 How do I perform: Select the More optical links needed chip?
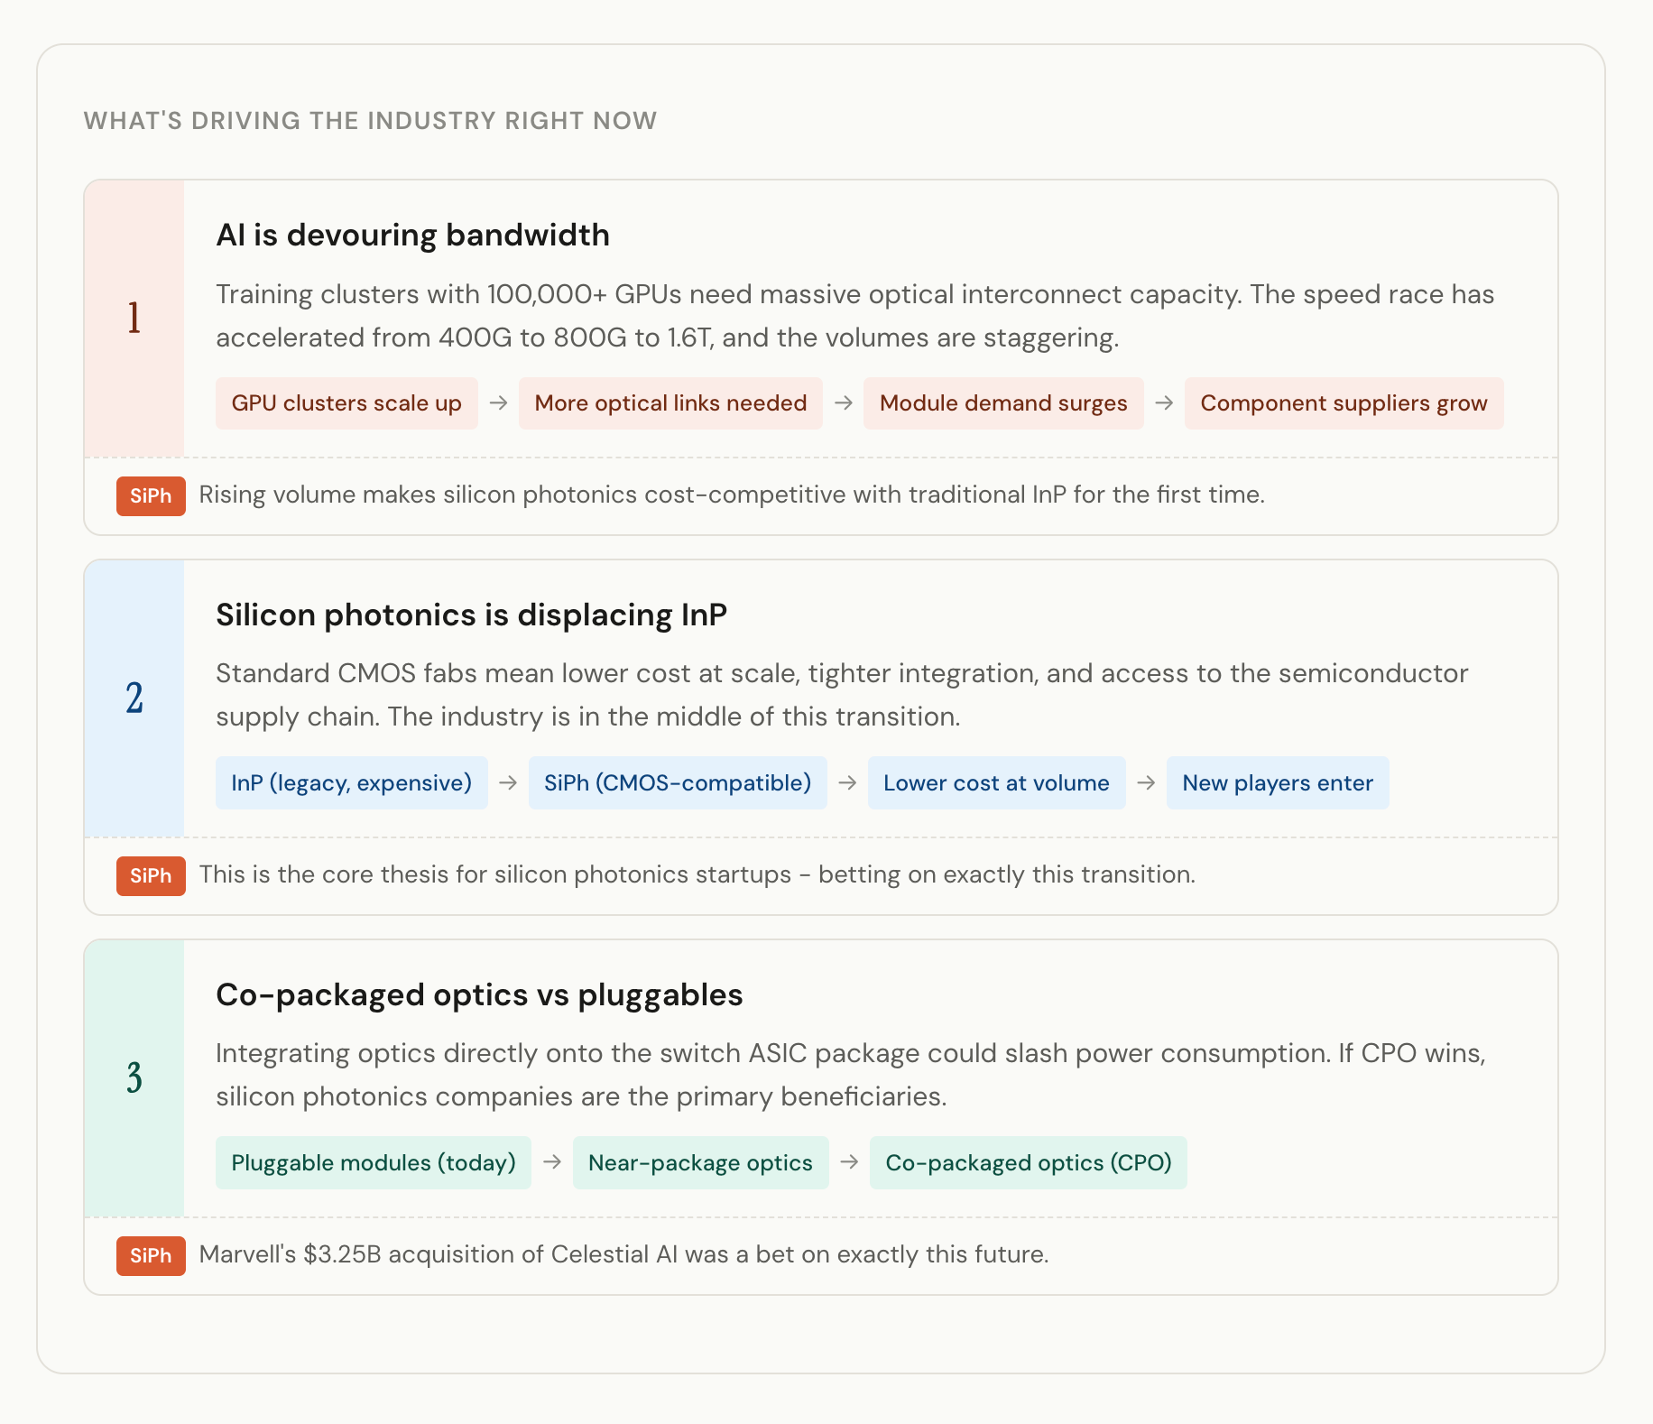tap(670, 403)
